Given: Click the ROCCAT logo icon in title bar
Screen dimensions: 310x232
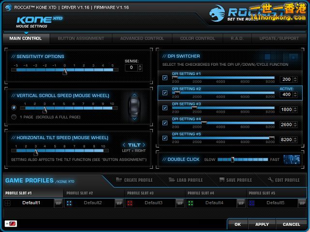Looking at the screenshot, I should point(8,8).
